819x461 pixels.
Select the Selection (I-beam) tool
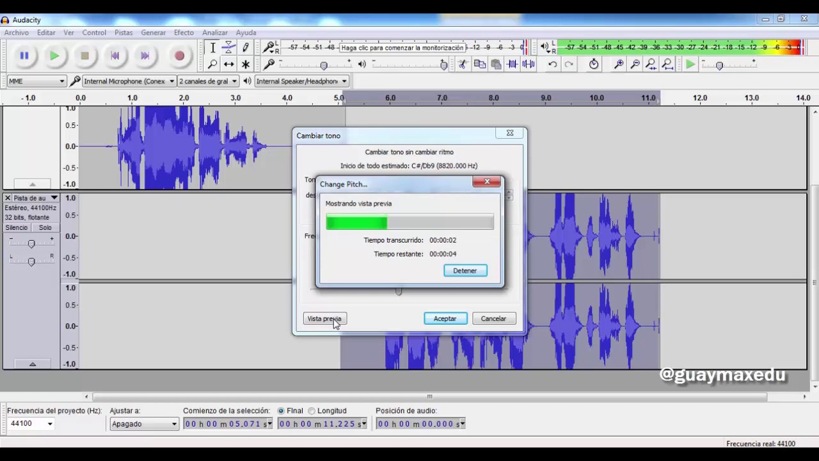[212, 48]
